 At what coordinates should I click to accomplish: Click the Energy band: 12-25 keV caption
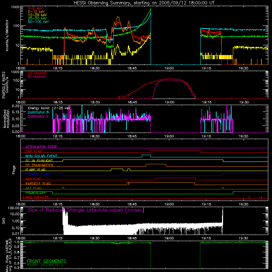tap(49, 108)
